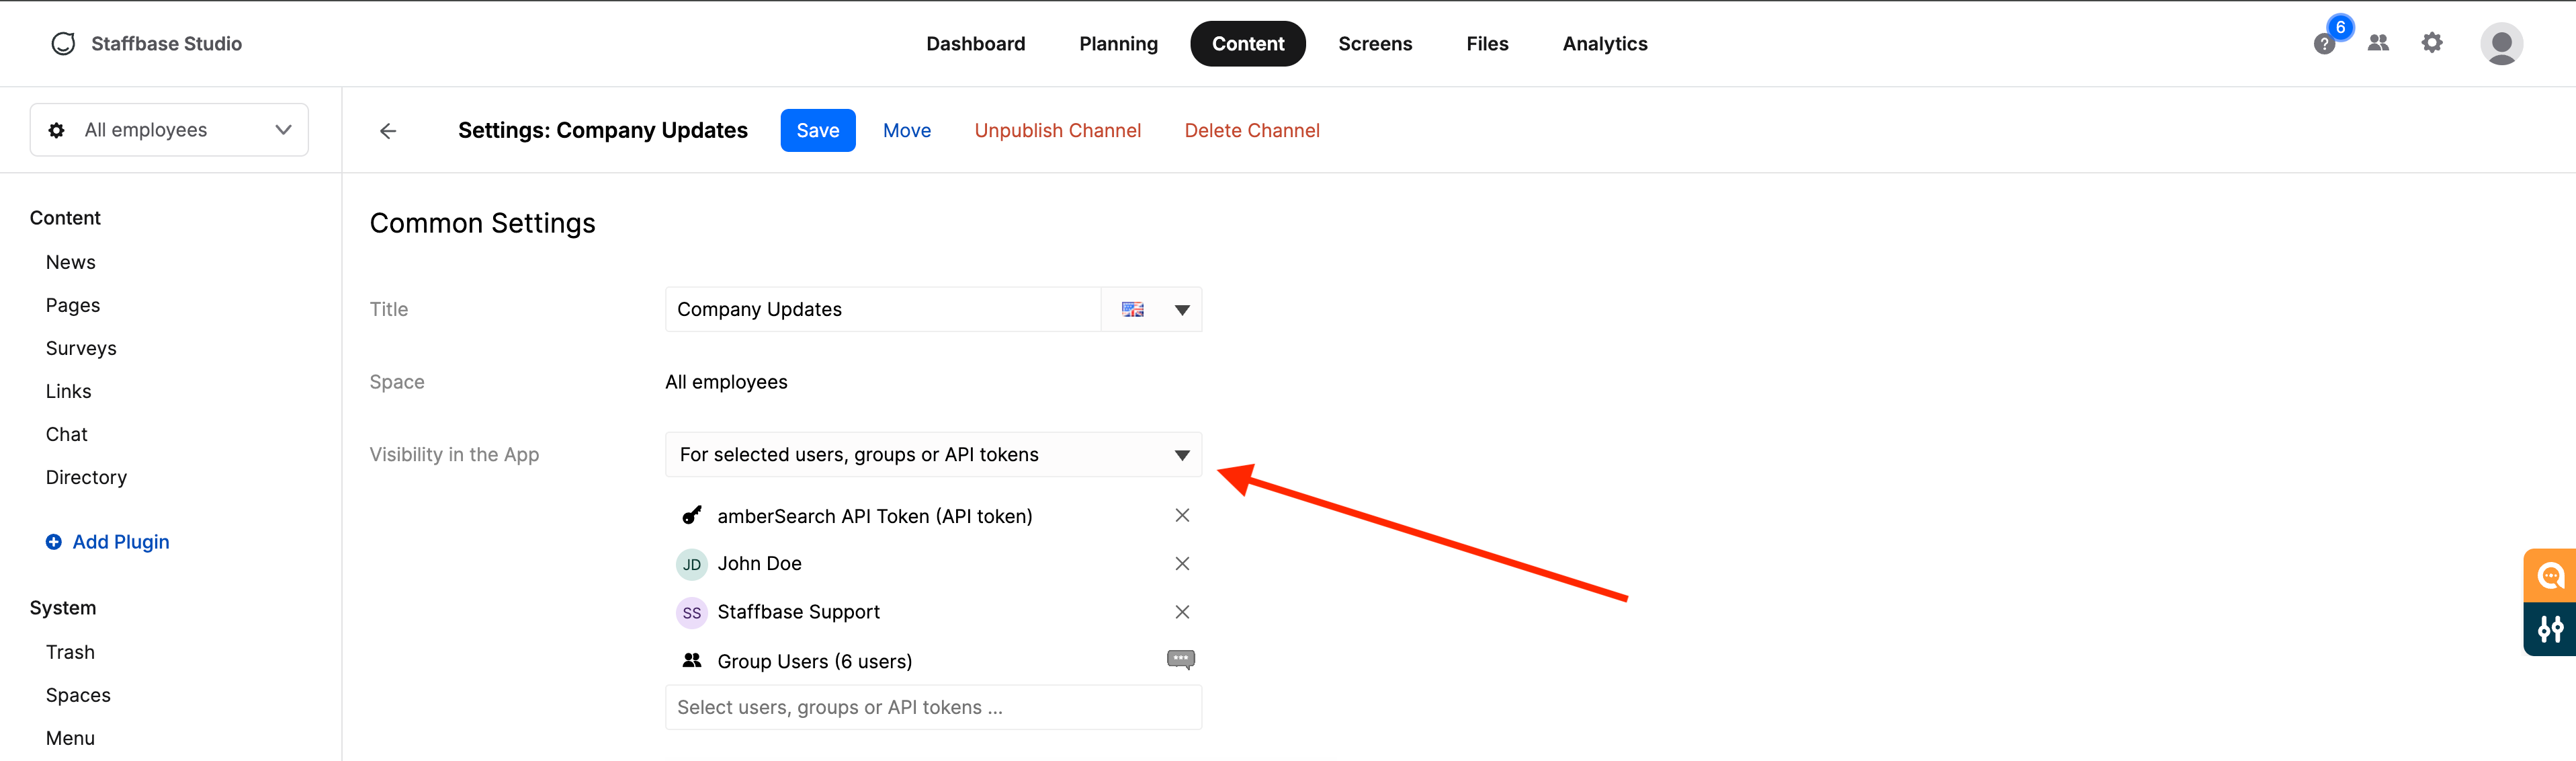Open Directory in the sidebar
Screen dimensions: 2576x761
86,477
